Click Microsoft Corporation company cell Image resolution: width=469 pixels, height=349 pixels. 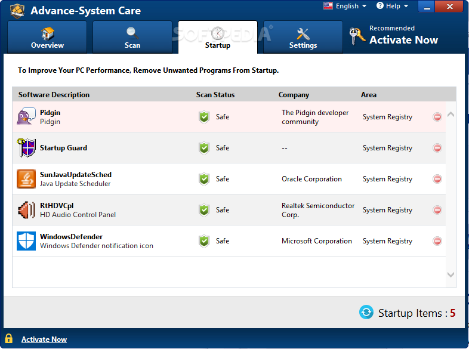[316, 241]
